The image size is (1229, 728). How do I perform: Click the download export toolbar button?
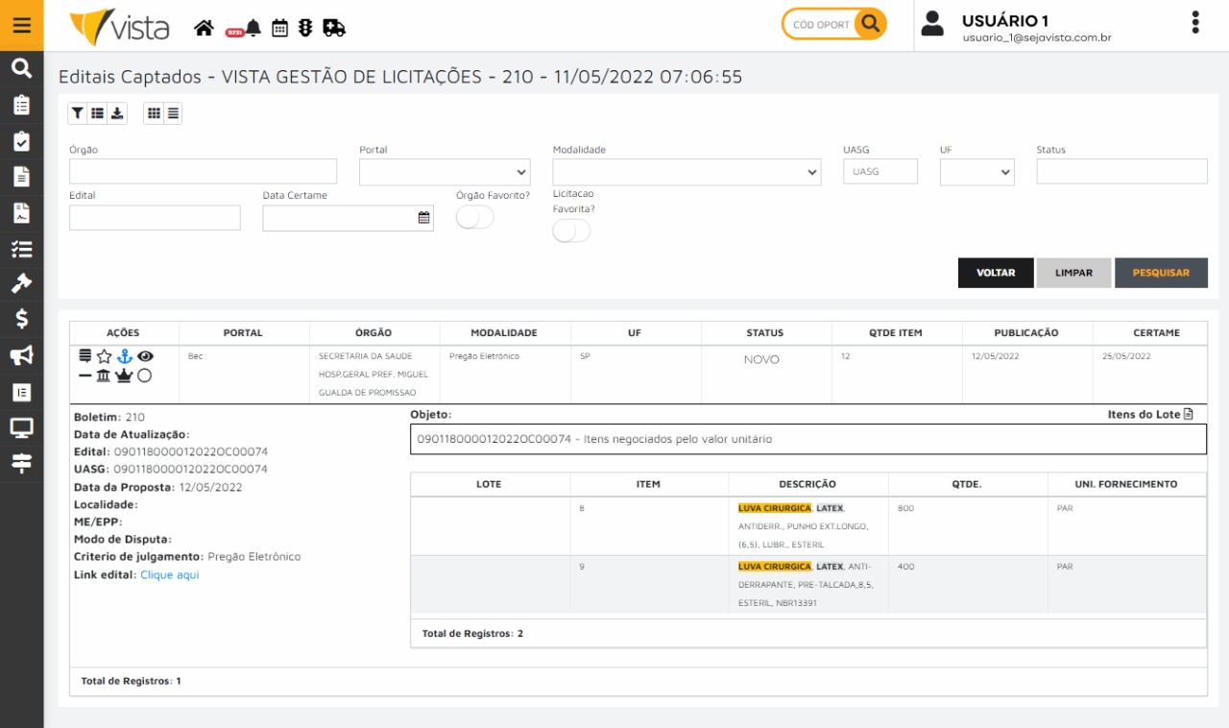pyautogui.click(x=117, y=113)
